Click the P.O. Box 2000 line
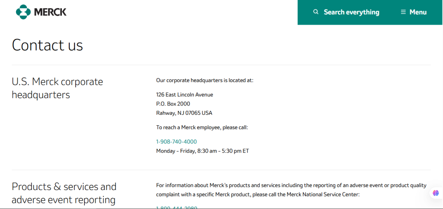Viewport: 443px width, 209px height. [173, 104]
